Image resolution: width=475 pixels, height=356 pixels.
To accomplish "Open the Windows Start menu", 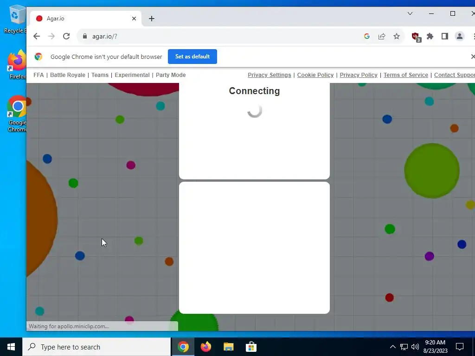I will 11,347.
